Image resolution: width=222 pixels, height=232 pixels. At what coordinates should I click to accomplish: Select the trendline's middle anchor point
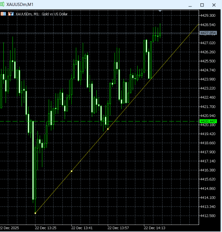[x=71, y=171]
